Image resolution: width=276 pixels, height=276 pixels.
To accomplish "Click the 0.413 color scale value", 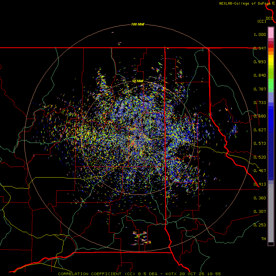I will (x=260, y=184).
